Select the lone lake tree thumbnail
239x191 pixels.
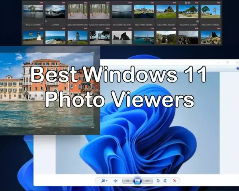pyautogui.click(x=33, y=12)
